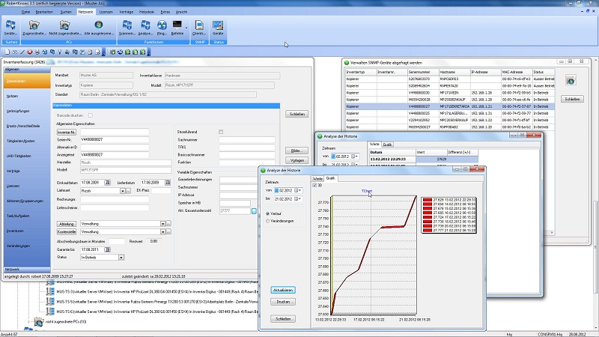Click the Drucken button
The image size is (599, 337).
click(283, 301)
